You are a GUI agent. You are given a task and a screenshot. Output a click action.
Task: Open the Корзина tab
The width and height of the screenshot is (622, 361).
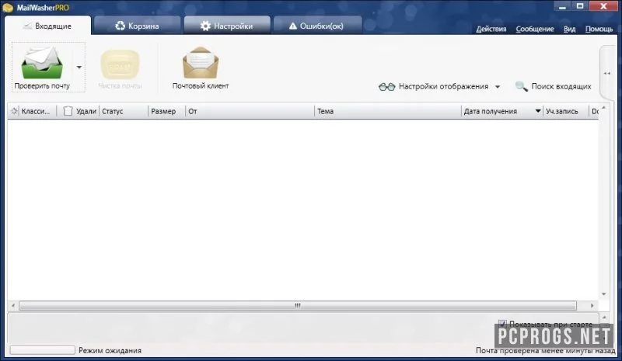tap(138, 26)
